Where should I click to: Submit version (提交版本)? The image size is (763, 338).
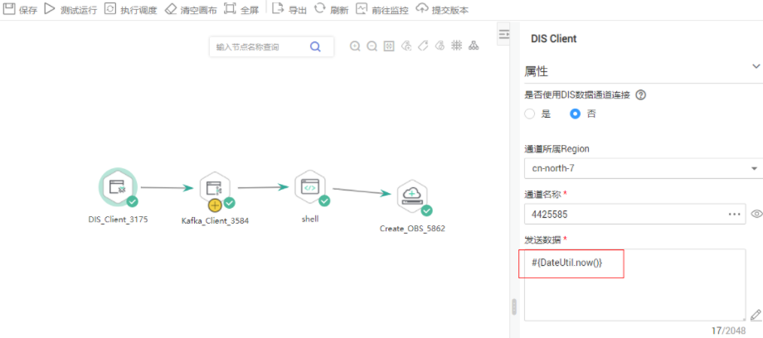[442, 9]
